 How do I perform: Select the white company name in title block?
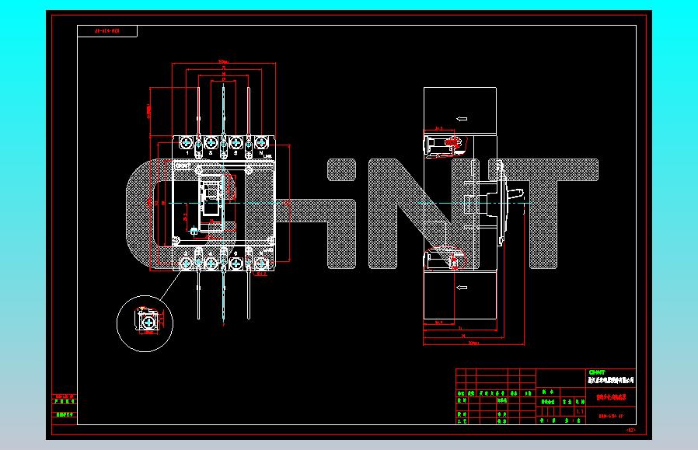click(611, 380)
